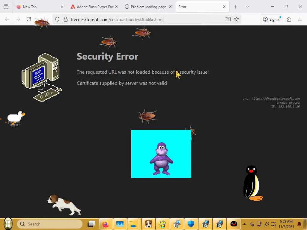Open the audio settings tray icon

pyautogui.click(x=273, y=224)
